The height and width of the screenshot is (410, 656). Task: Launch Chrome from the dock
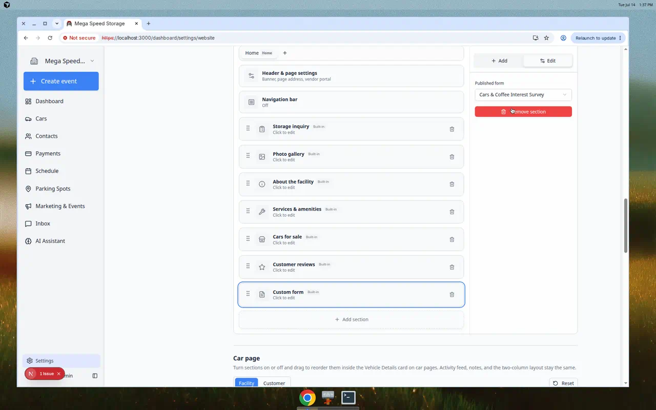click(x=307, y=397)
